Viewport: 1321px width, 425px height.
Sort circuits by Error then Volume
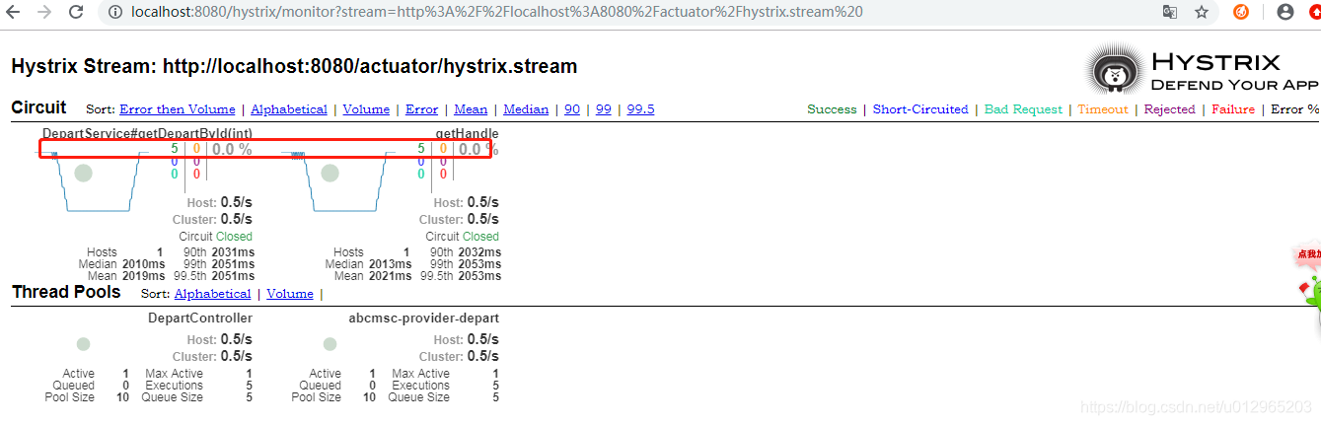pos(178,109)
